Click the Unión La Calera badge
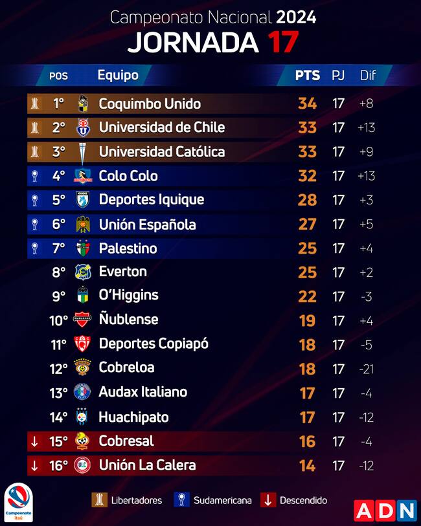This screenshot has width=421, height=526. tap(82, 465)
